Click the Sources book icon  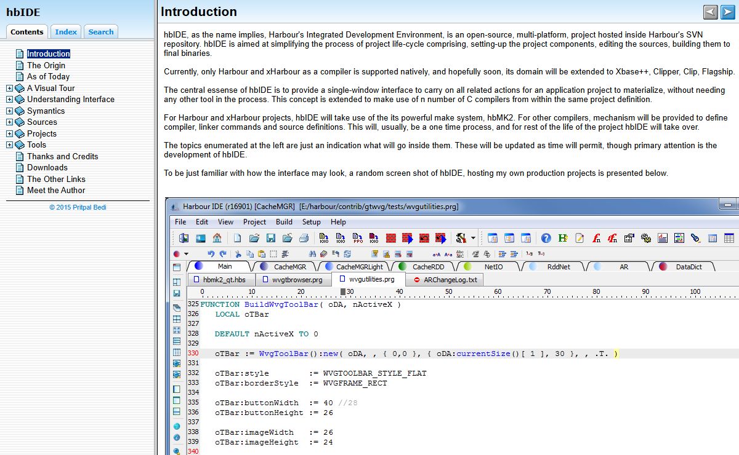pos(20,122)
